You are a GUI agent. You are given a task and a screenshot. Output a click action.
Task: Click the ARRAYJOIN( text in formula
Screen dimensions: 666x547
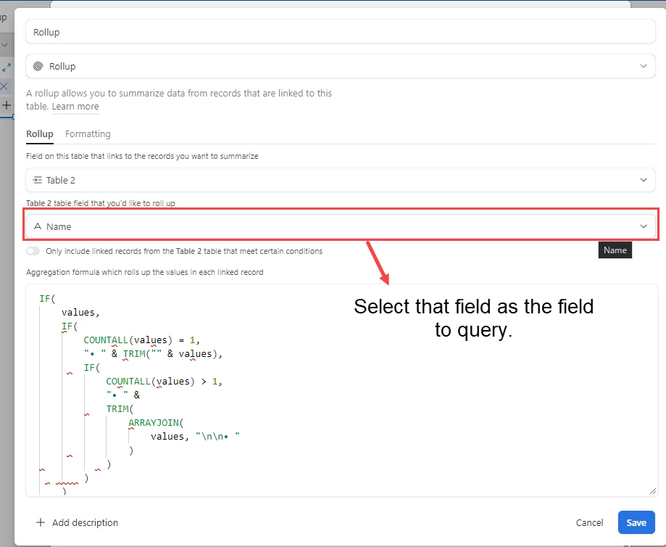[156, 422]
